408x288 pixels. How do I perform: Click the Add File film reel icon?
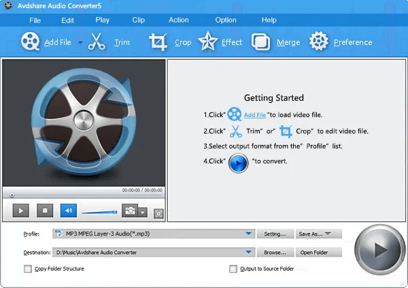(31, 42)
